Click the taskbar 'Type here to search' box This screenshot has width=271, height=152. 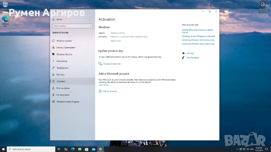(x=31, y=149)
